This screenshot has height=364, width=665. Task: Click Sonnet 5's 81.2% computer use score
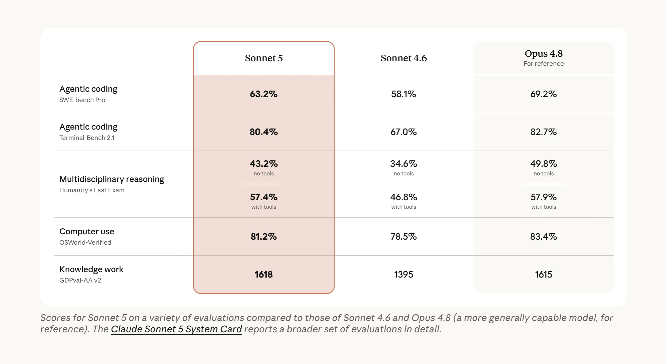[264, 237]
